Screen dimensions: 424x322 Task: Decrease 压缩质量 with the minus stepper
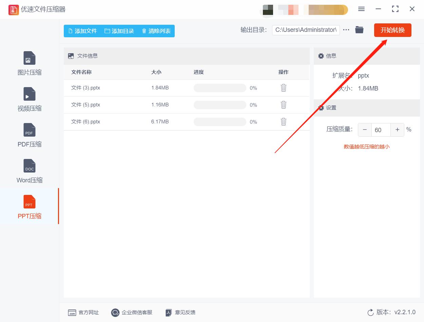(x=365, y=130)
